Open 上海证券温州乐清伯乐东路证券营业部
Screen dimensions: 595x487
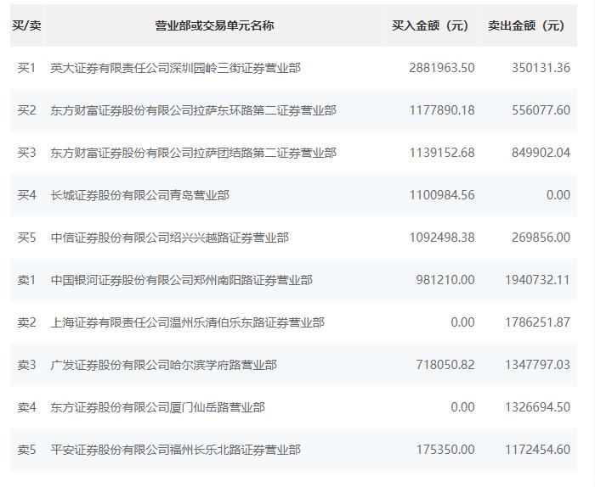188,322
